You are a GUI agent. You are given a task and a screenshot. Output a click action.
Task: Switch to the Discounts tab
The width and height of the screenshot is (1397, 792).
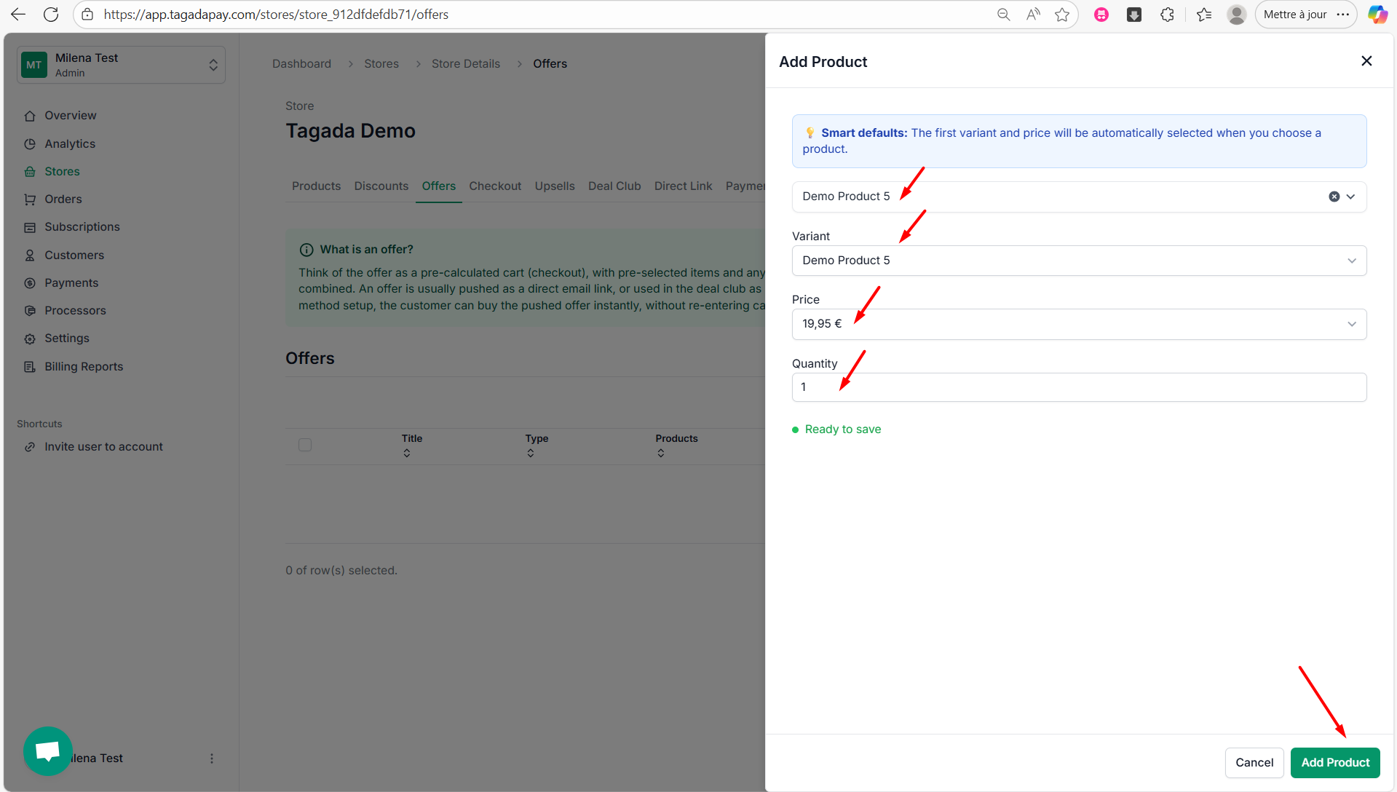point(381,186)
